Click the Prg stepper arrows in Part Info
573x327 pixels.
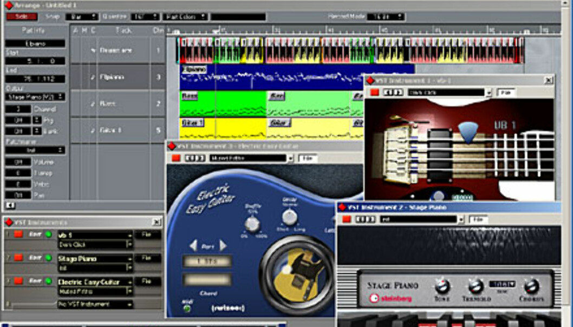37,120
